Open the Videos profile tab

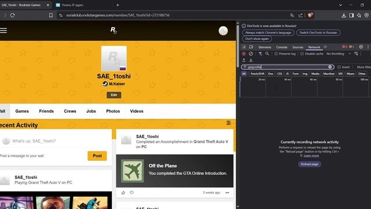tap(137, 111)
